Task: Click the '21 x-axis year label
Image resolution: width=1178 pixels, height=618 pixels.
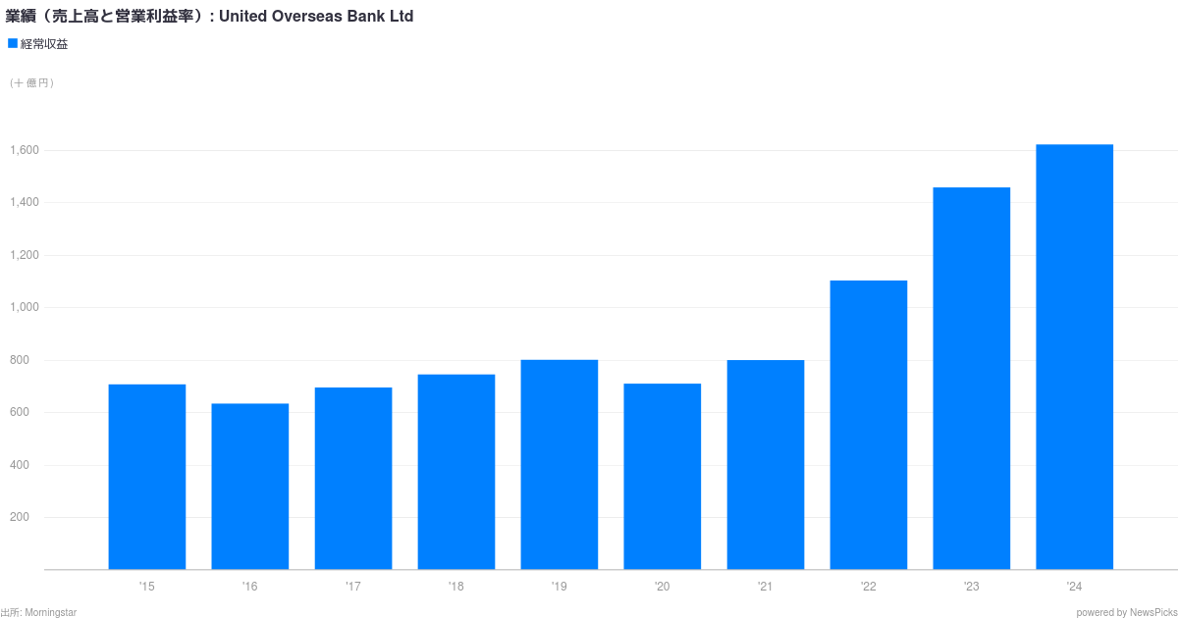Action: (766, 587)
